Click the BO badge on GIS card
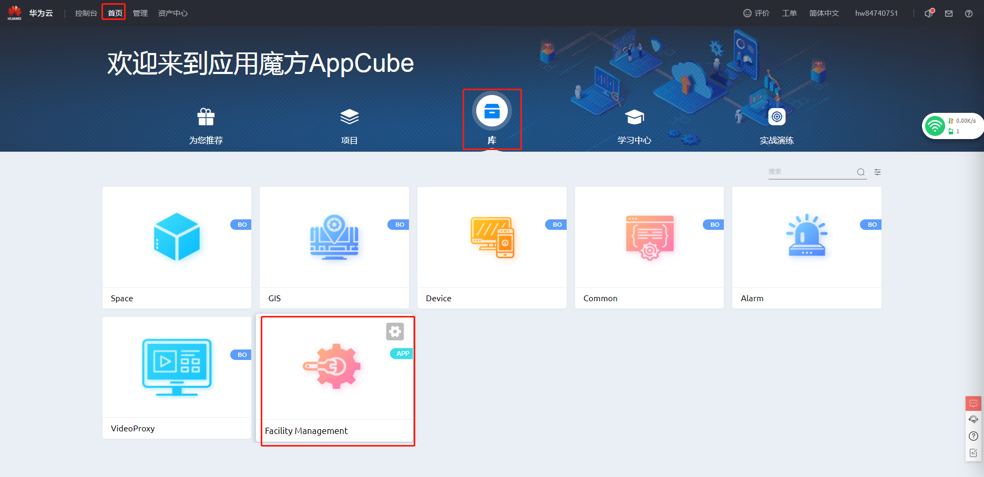Screen dimensions: 984x477 (399, 225)
